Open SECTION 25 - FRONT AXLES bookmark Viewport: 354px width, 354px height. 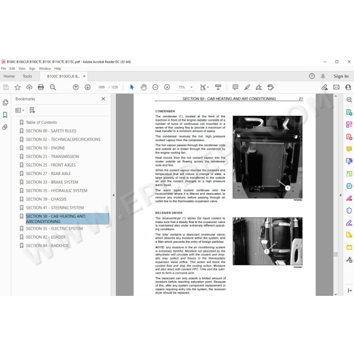point(51,165)
